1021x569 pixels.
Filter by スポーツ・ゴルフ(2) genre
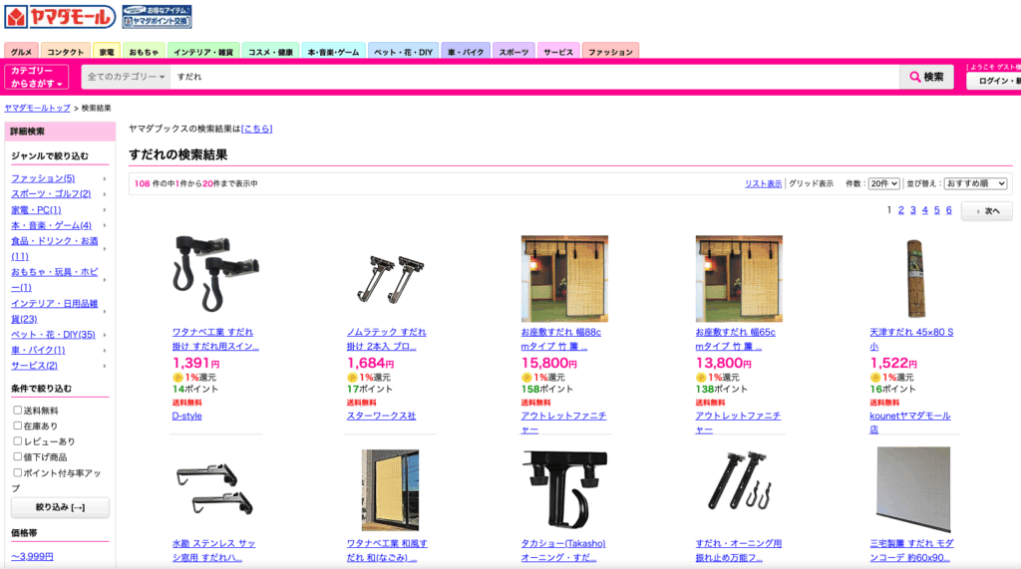51,194
